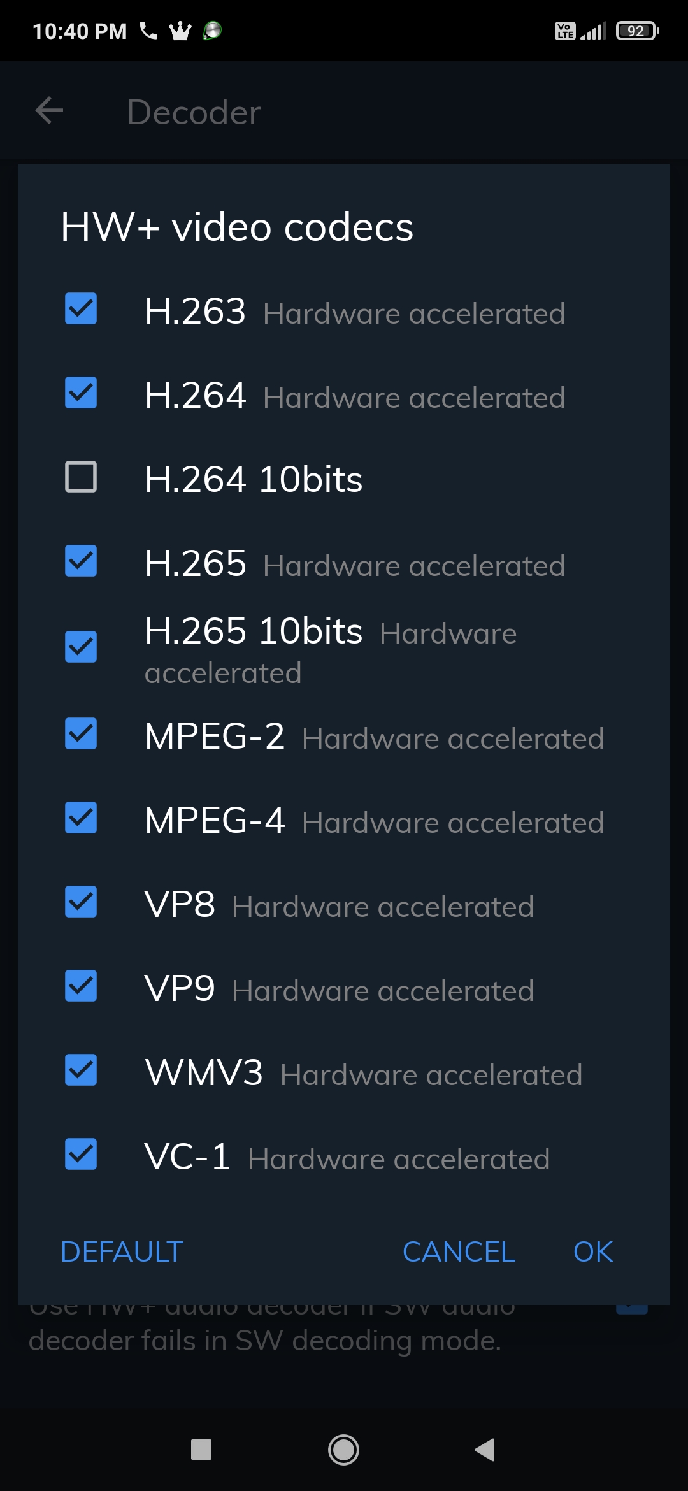Toggle the WMV3 checkbox
Viewport: 688px width, 1491px height.
click(x=81, y=1070)
